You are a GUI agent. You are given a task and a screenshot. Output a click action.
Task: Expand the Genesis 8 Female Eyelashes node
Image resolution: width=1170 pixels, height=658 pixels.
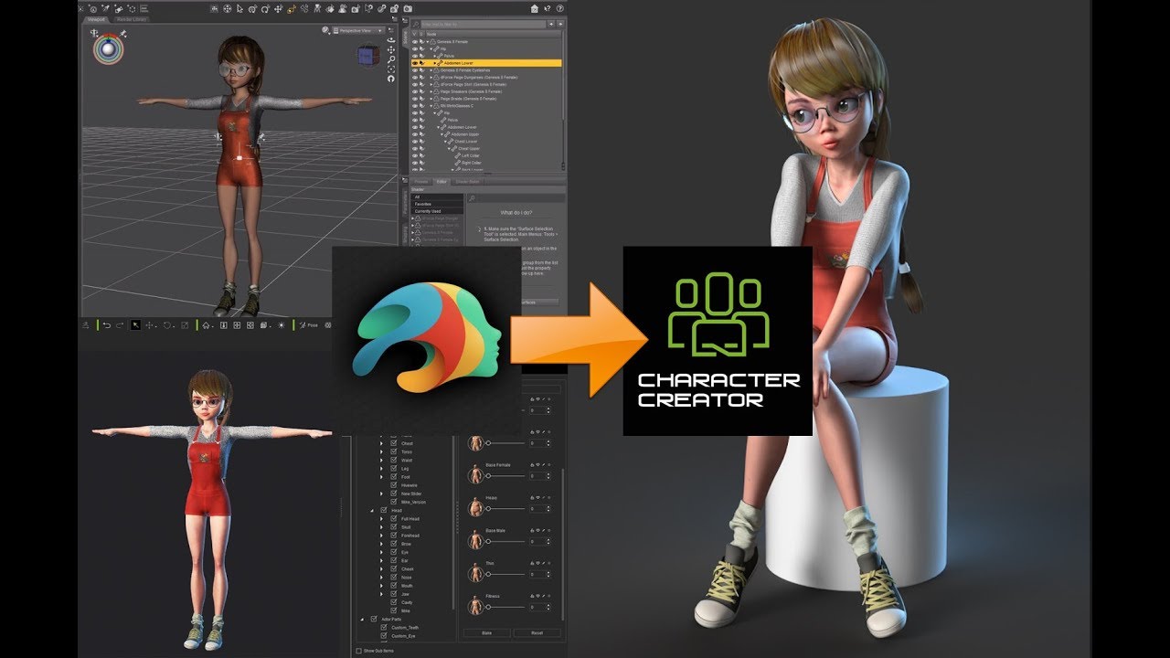[x=431, y=70]
